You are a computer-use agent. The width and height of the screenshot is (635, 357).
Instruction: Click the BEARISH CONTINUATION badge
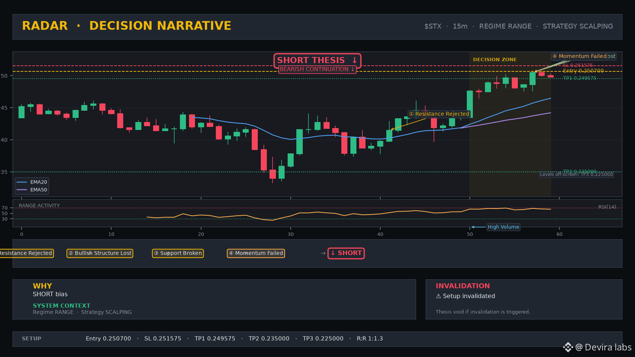[x=317, y=70]
